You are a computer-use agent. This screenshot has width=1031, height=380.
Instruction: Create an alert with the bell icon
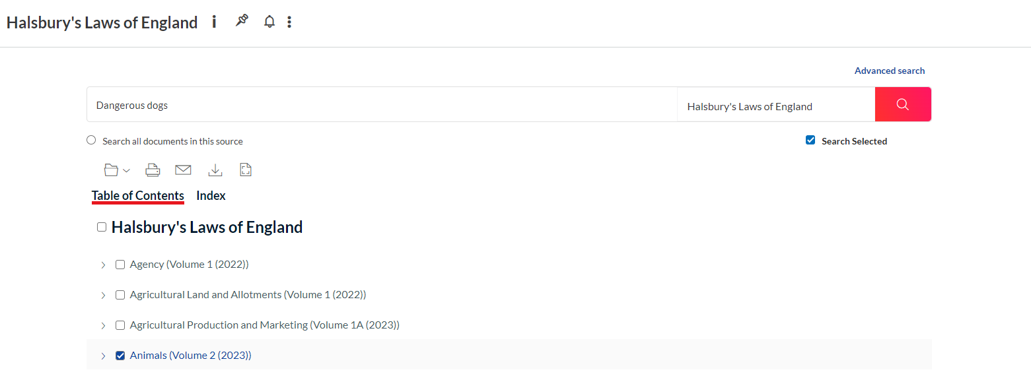tap(269, 22)
